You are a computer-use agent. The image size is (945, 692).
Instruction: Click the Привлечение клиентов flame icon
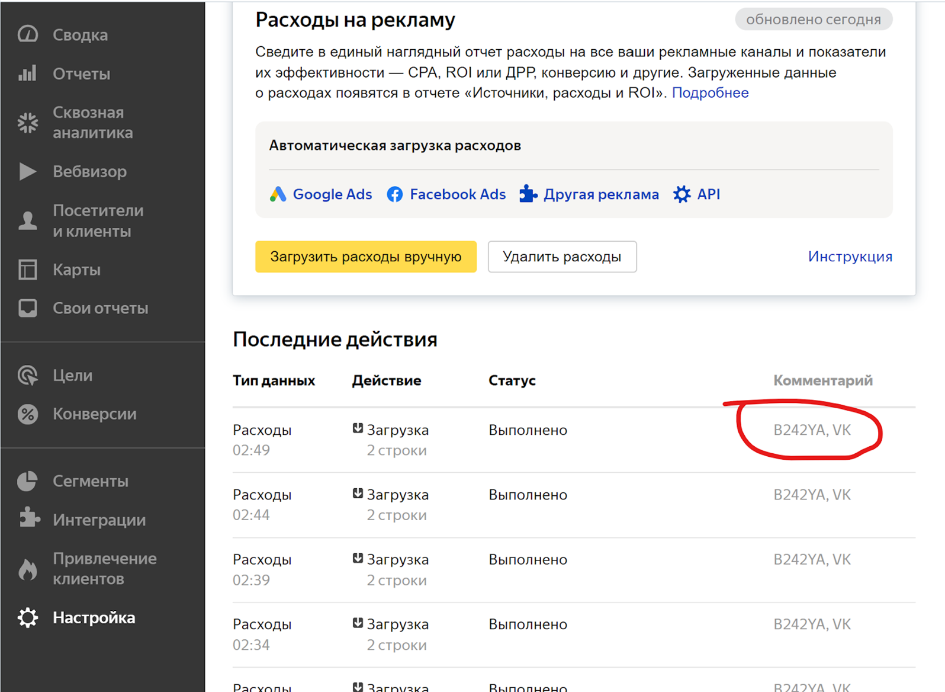[28, 569]
